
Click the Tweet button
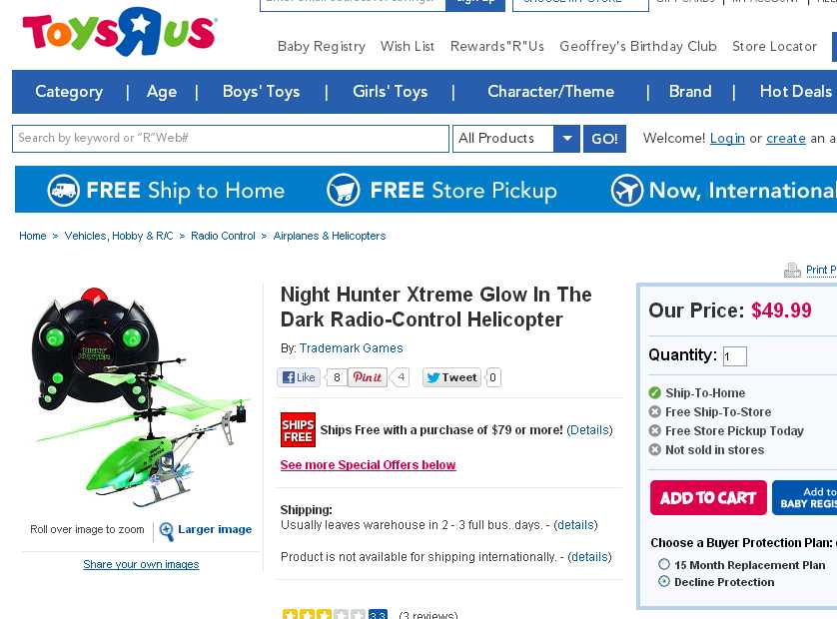(452, 377)
